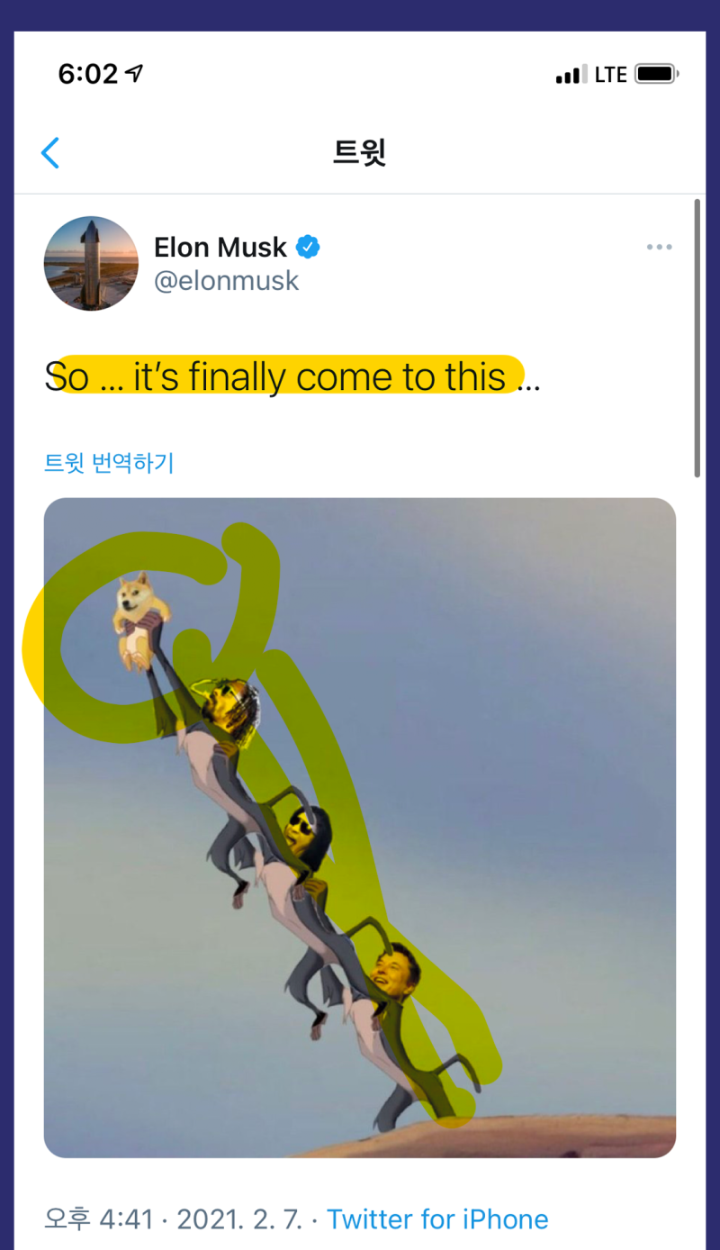Click the Elon Musk display name
This screenshot has height=1250, width=720.
(x=220, y=247)
